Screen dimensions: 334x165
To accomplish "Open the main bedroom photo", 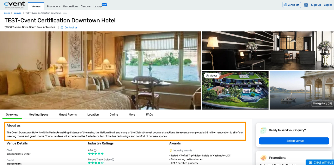I will click(x=100, y=70).
